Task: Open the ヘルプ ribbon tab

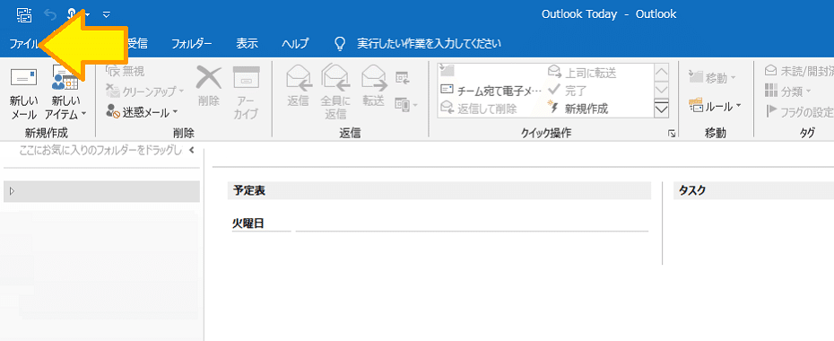Action: point(295,44)
